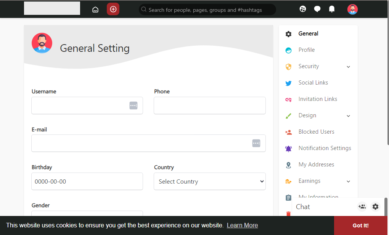Click the search magnifier icon
The height and width of the screenshot is (235, 389).
(x=144, y=10)
